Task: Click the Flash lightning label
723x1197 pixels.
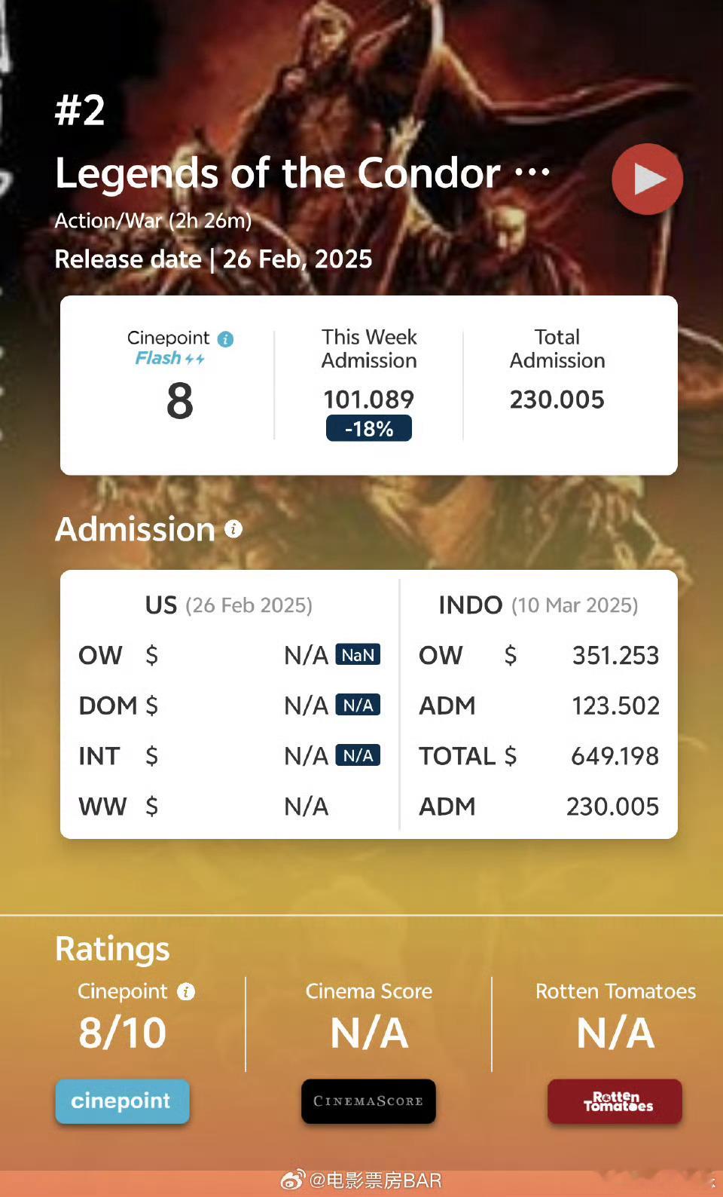Action: tap(169, 359)
